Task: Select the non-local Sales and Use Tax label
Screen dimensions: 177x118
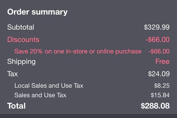Action: click(x=40, y=95)
